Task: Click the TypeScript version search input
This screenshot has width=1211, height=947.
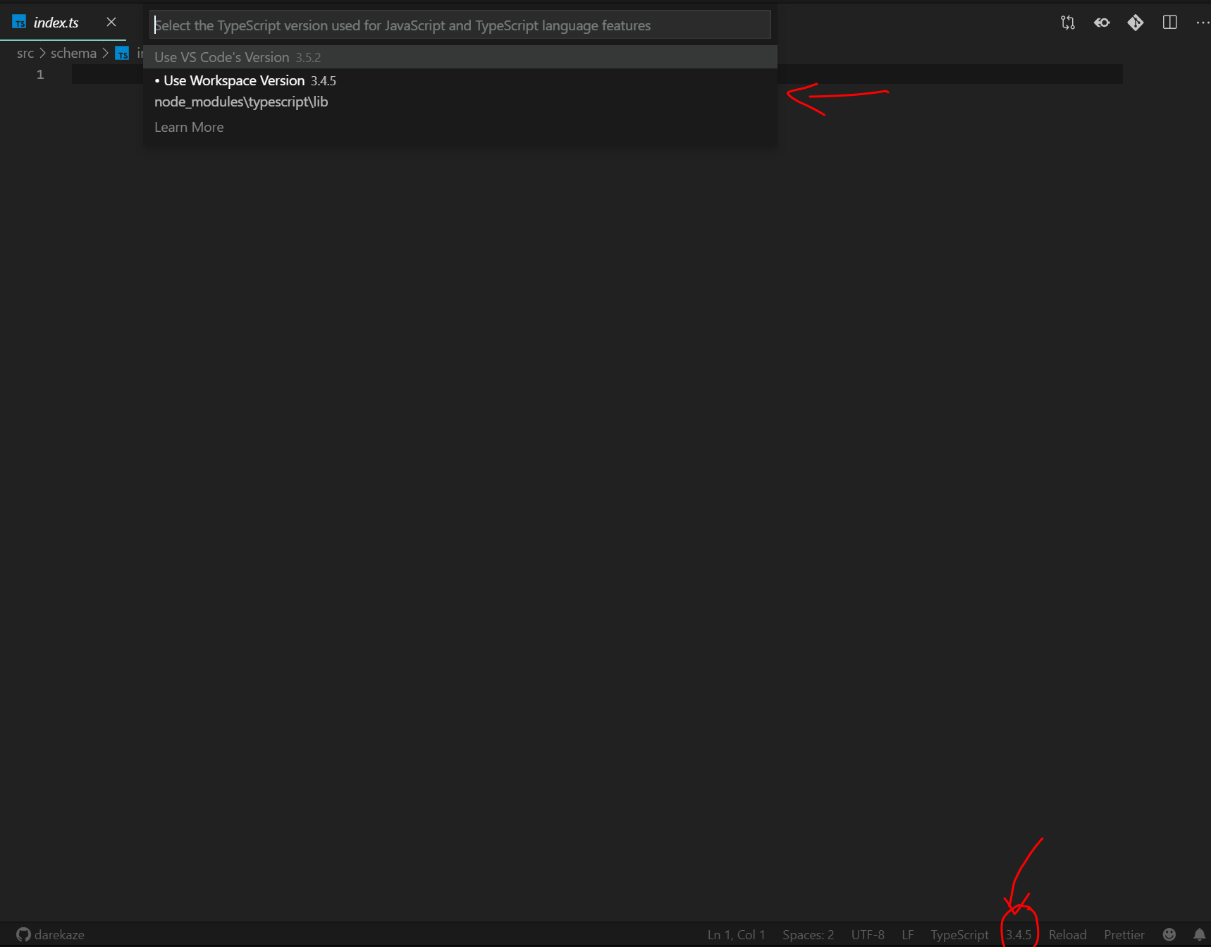Action: (x=460, y=25)
